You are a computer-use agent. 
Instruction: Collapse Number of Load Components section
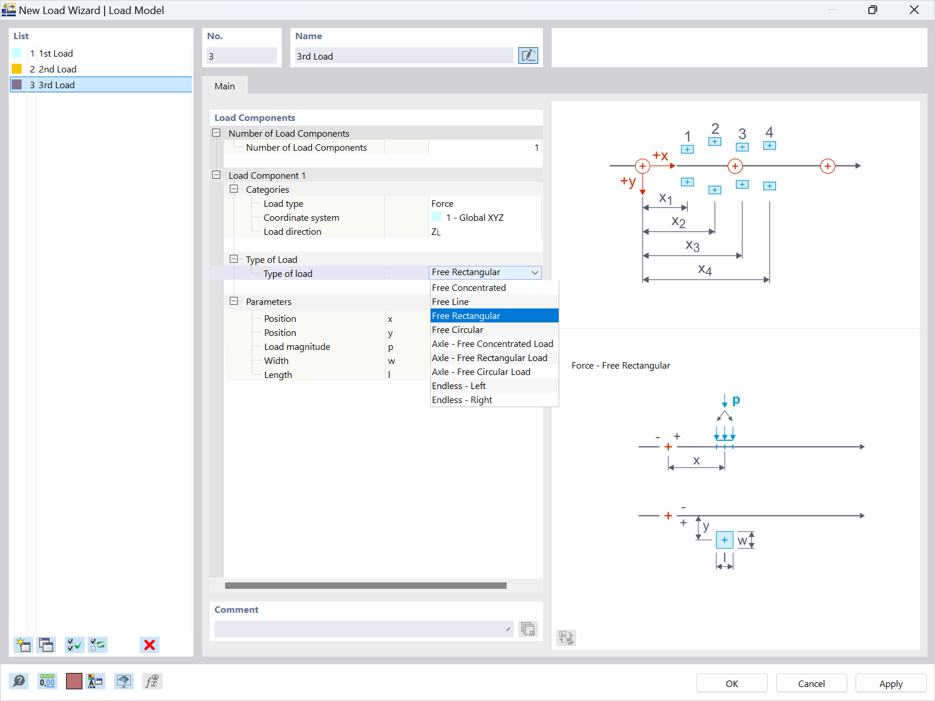[x=216, y=133]
